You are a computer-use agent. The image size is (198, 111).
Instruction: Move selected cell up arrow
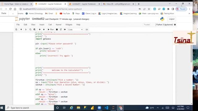tap(40, 30)
